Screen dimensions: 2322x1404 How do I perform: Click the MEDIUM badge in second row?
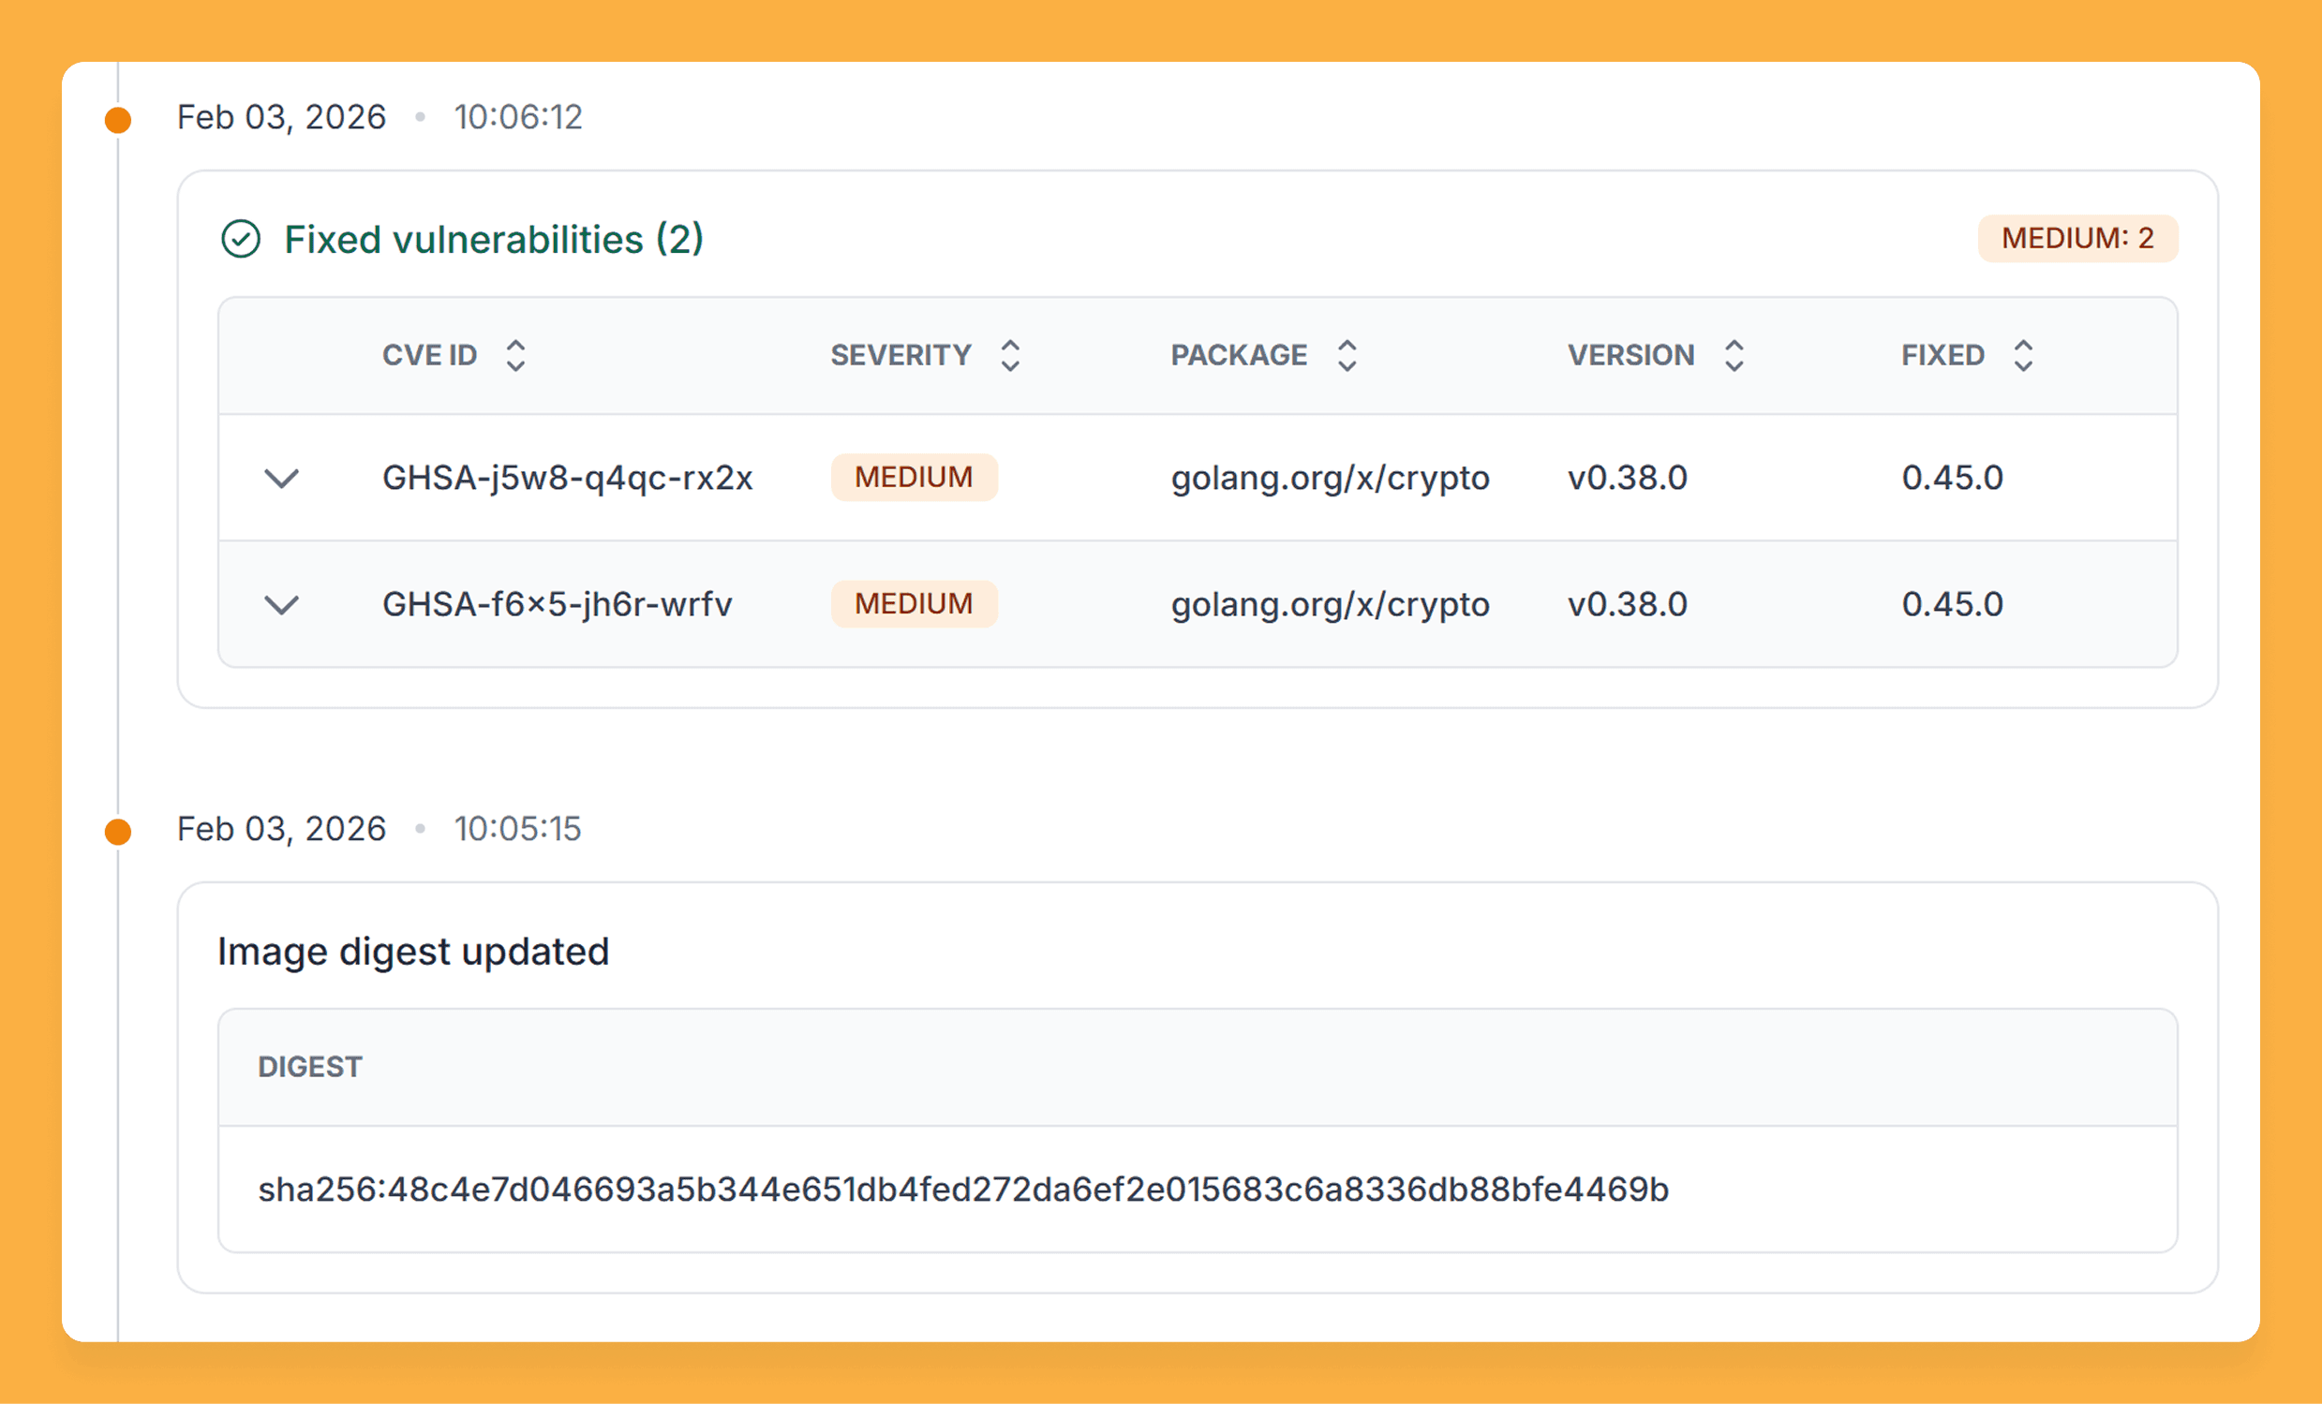(914, 603)
